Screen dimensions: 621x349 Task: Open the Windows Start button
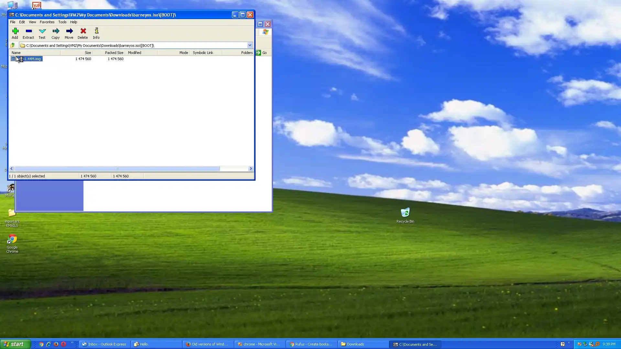click(15, 344)
